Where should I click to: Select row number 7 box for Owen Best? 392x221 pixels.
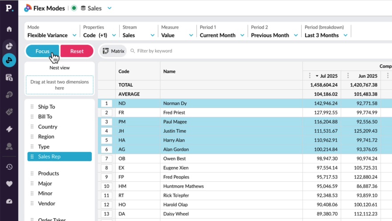pos(106,158)
